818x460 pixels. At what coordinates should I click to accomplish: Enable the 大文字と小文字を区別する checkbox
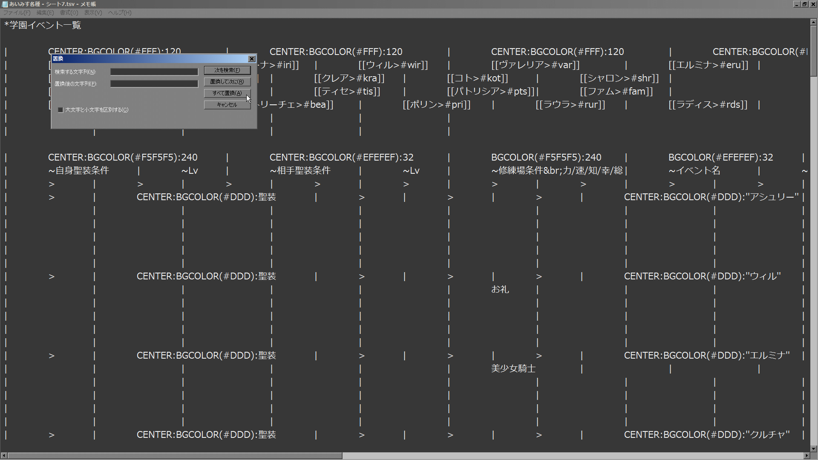pyautogui.click(x=60, y=109)
